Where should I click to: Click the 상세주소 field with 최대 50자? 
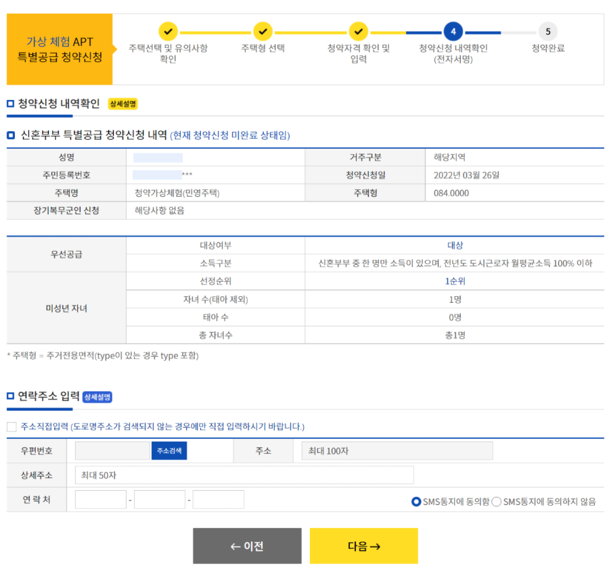point(244,475)
